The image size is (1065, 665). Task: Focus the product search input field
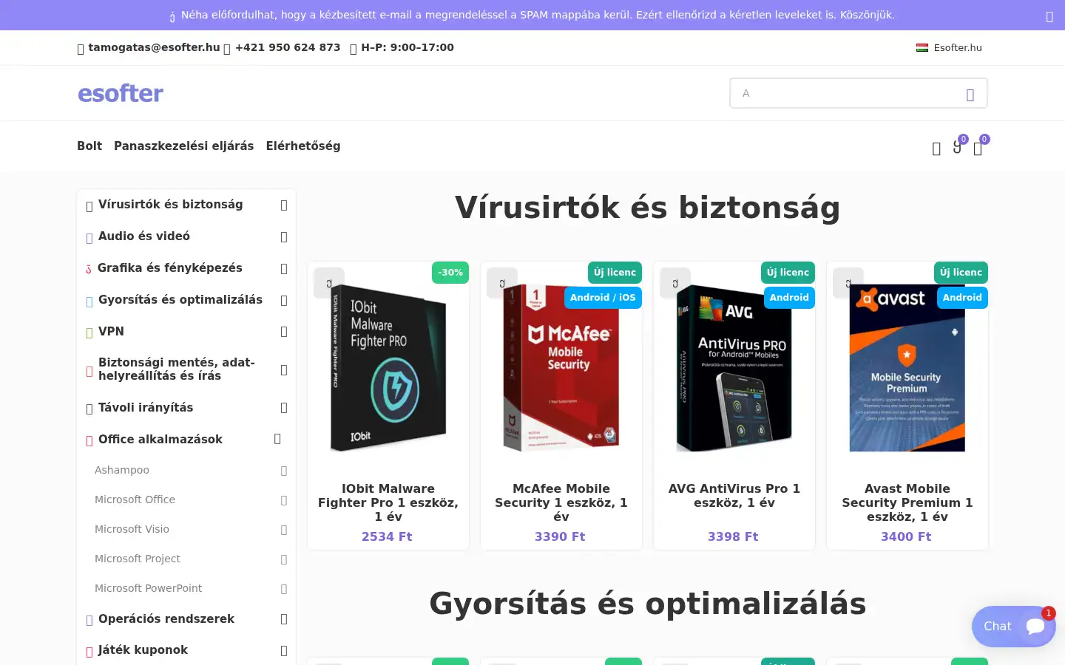click(x=847, y=93)
